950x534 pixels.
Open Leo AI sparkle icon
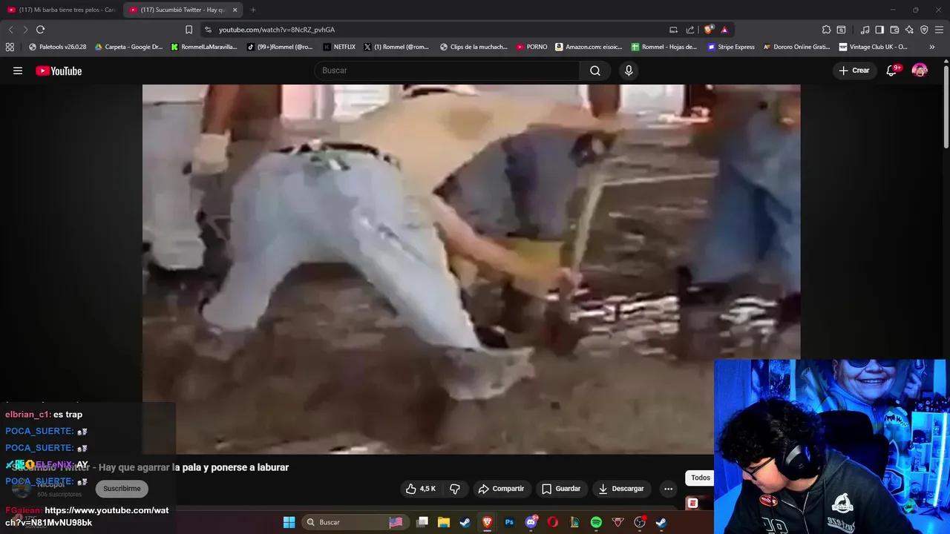pyautogui.click(x=909, y=30)
